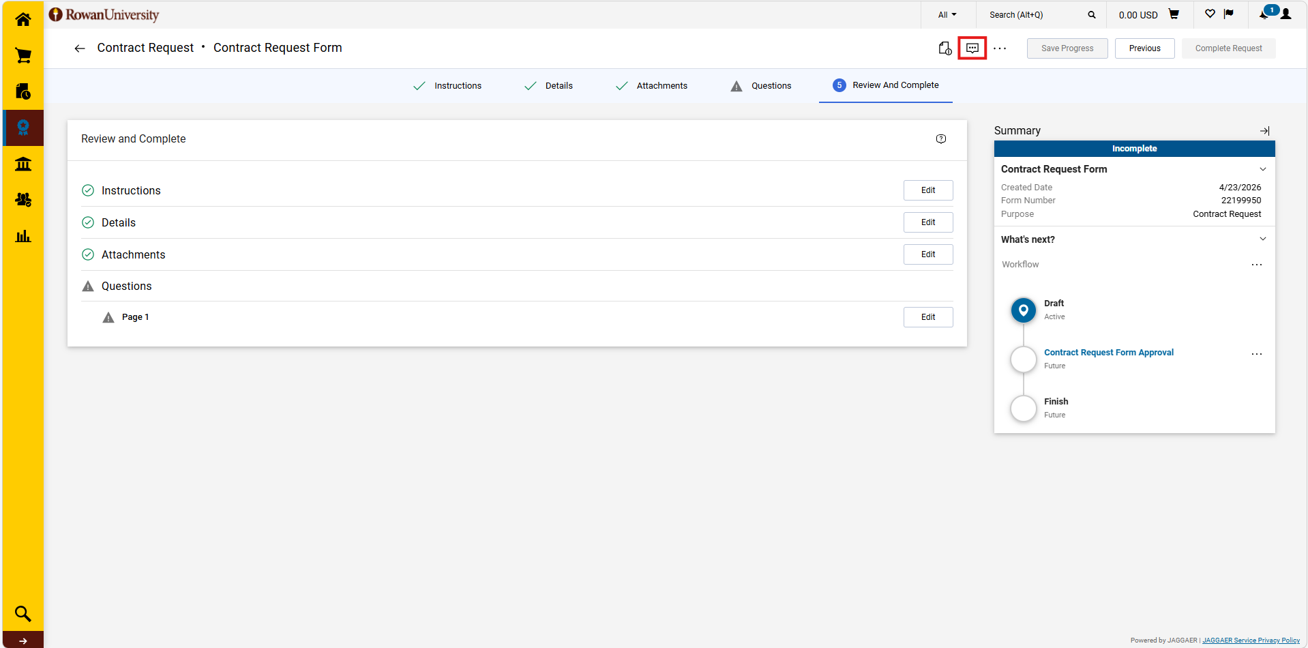
Task: Open the Contract Request Form Approval link
Action: tap(1108, 353)
